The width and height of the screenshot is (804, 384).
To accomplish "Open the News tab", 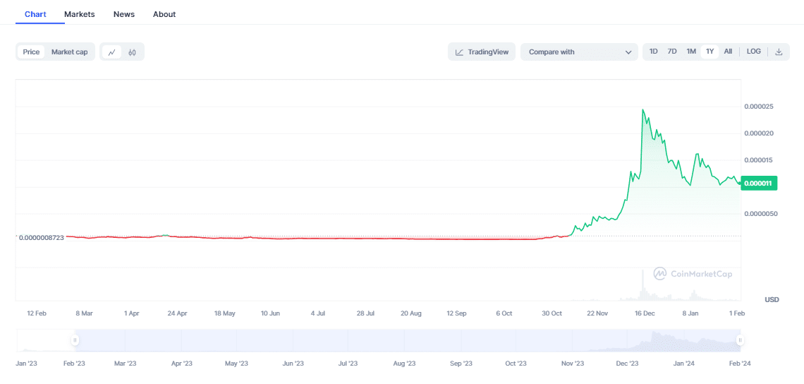I will point(124,14).
